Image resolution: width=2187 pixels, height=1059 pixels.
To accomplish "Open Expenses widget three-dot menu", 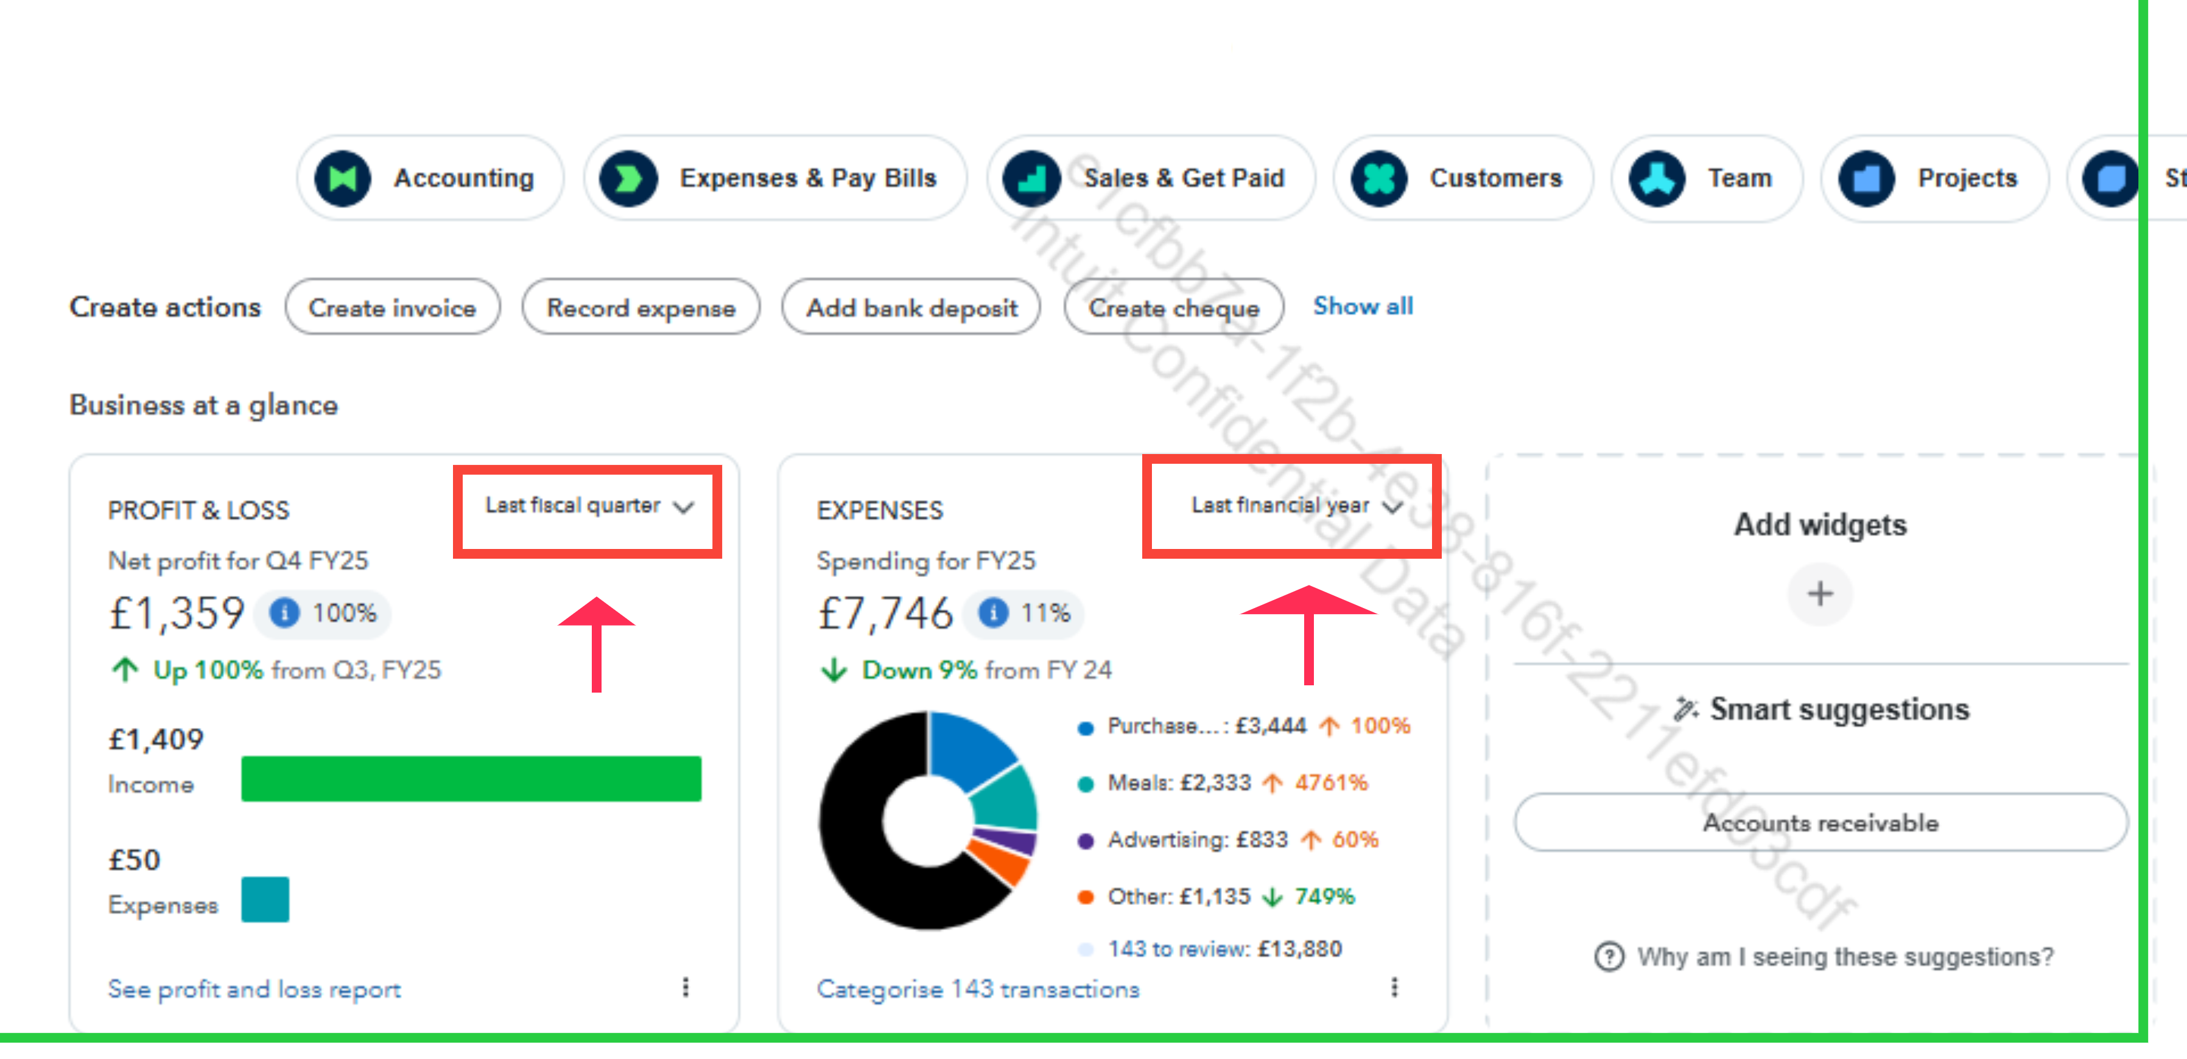I will point(1394,987).
